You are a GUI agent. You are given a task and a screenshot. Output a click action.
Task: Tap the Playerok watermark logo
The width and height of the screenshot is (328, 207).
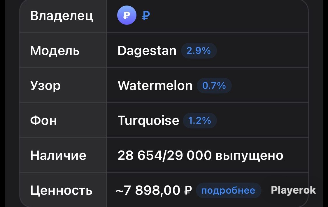tap(293, 190)
